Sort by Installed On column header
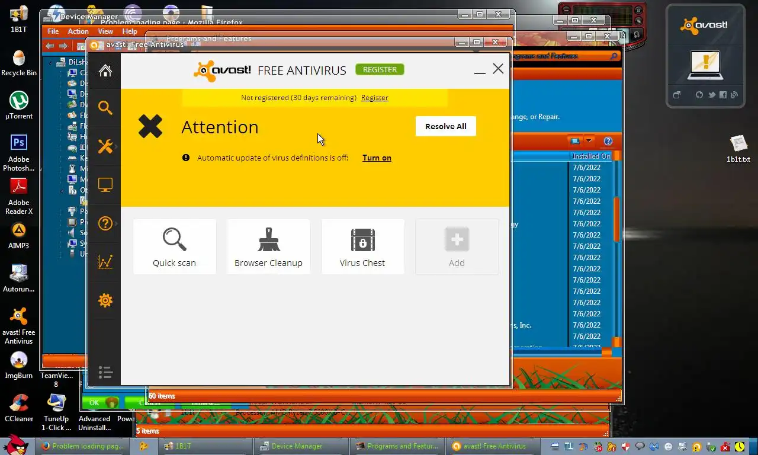The width and height of the screenshot is (758, 455). (592, 156)
